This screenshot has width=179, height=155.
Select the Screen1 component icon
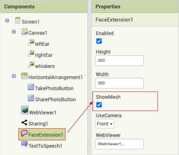click(x=18, y=20)
